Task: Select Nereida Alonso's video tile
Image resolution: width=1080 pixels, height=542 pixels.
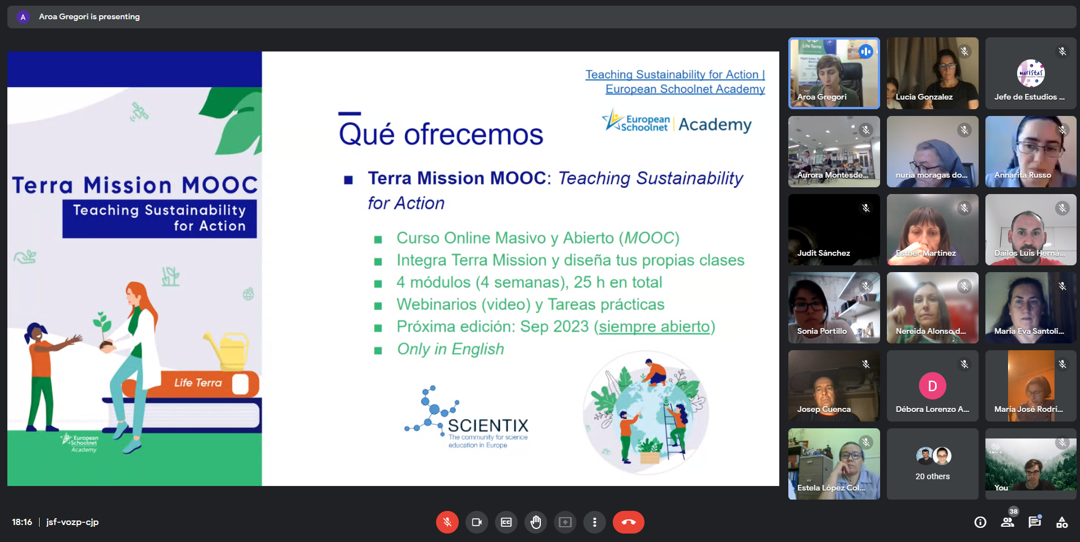Action: [x=933, y=308]
